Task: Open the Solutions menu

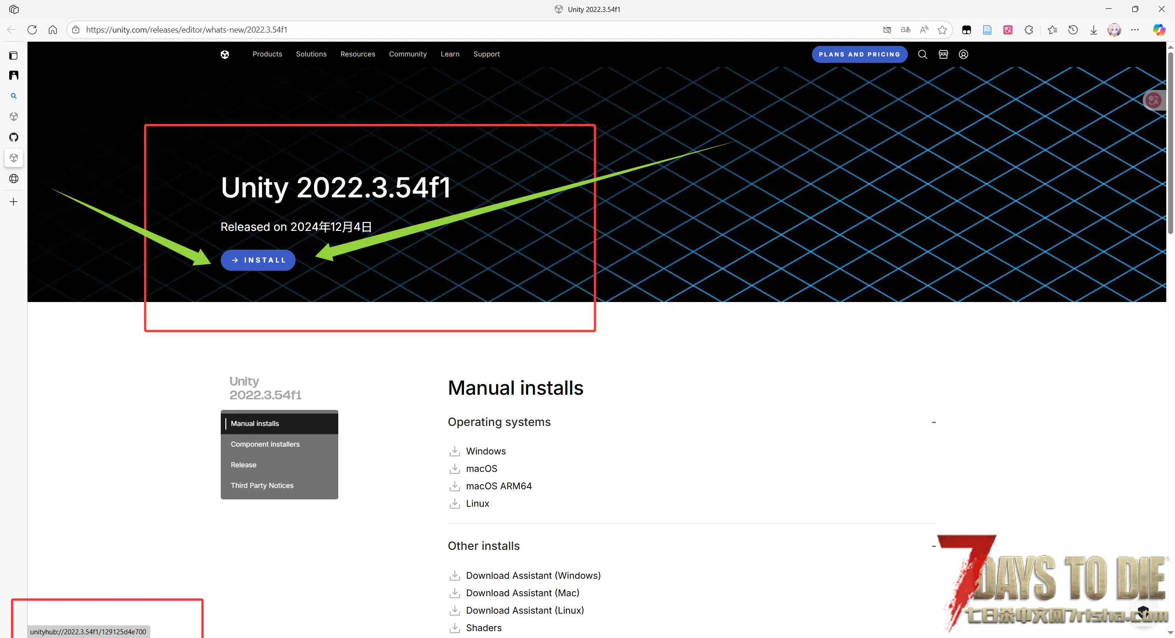Action: click(311, 54)
